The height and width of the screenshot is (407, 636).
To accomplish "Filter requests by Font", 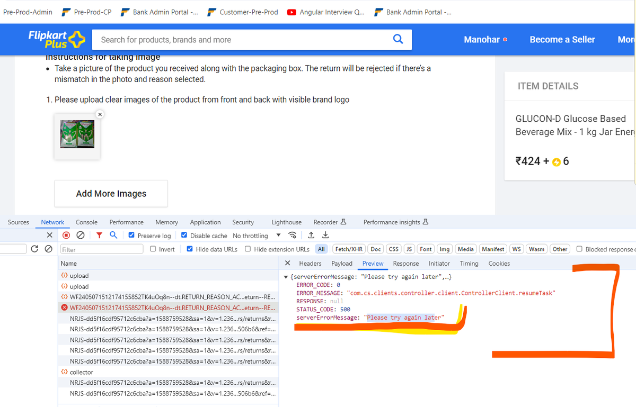I will pyautogui.click(x=426, y=249).
